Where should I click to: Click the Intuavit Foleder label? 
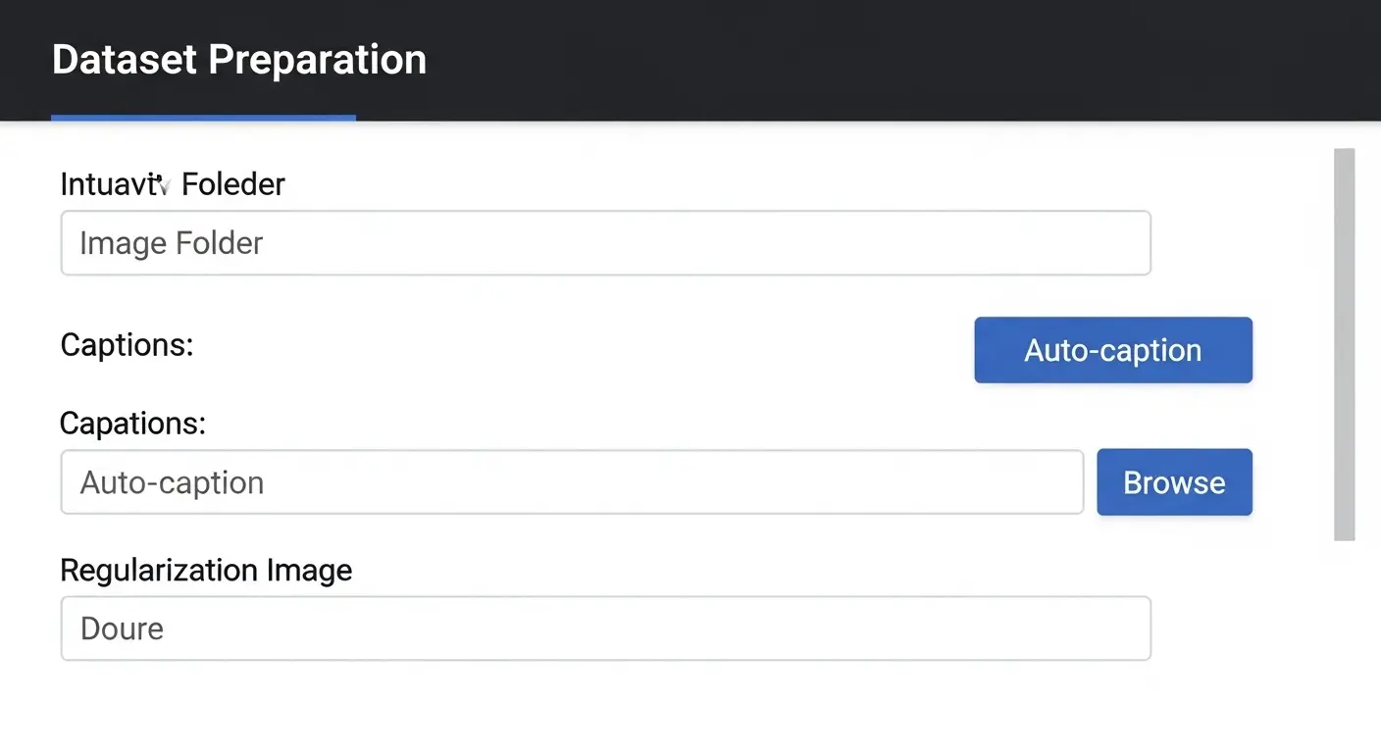[173, 184]
